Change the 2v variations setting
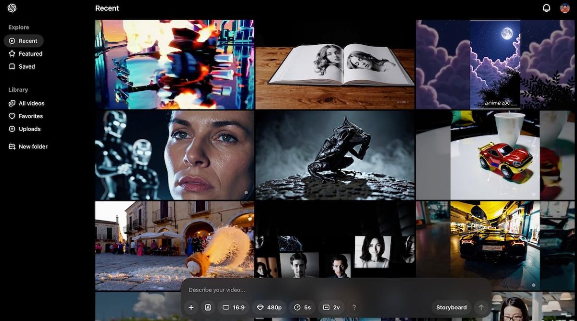 pyautogui.click(x=331, y=308)
